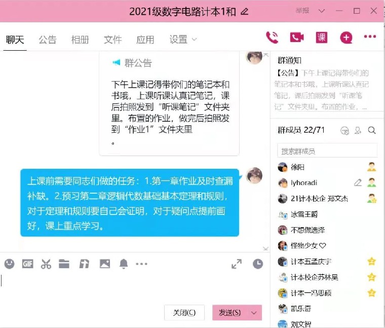Switch to the 公告 tab
The image size is (385, 328).
click(x=48, y=40)
